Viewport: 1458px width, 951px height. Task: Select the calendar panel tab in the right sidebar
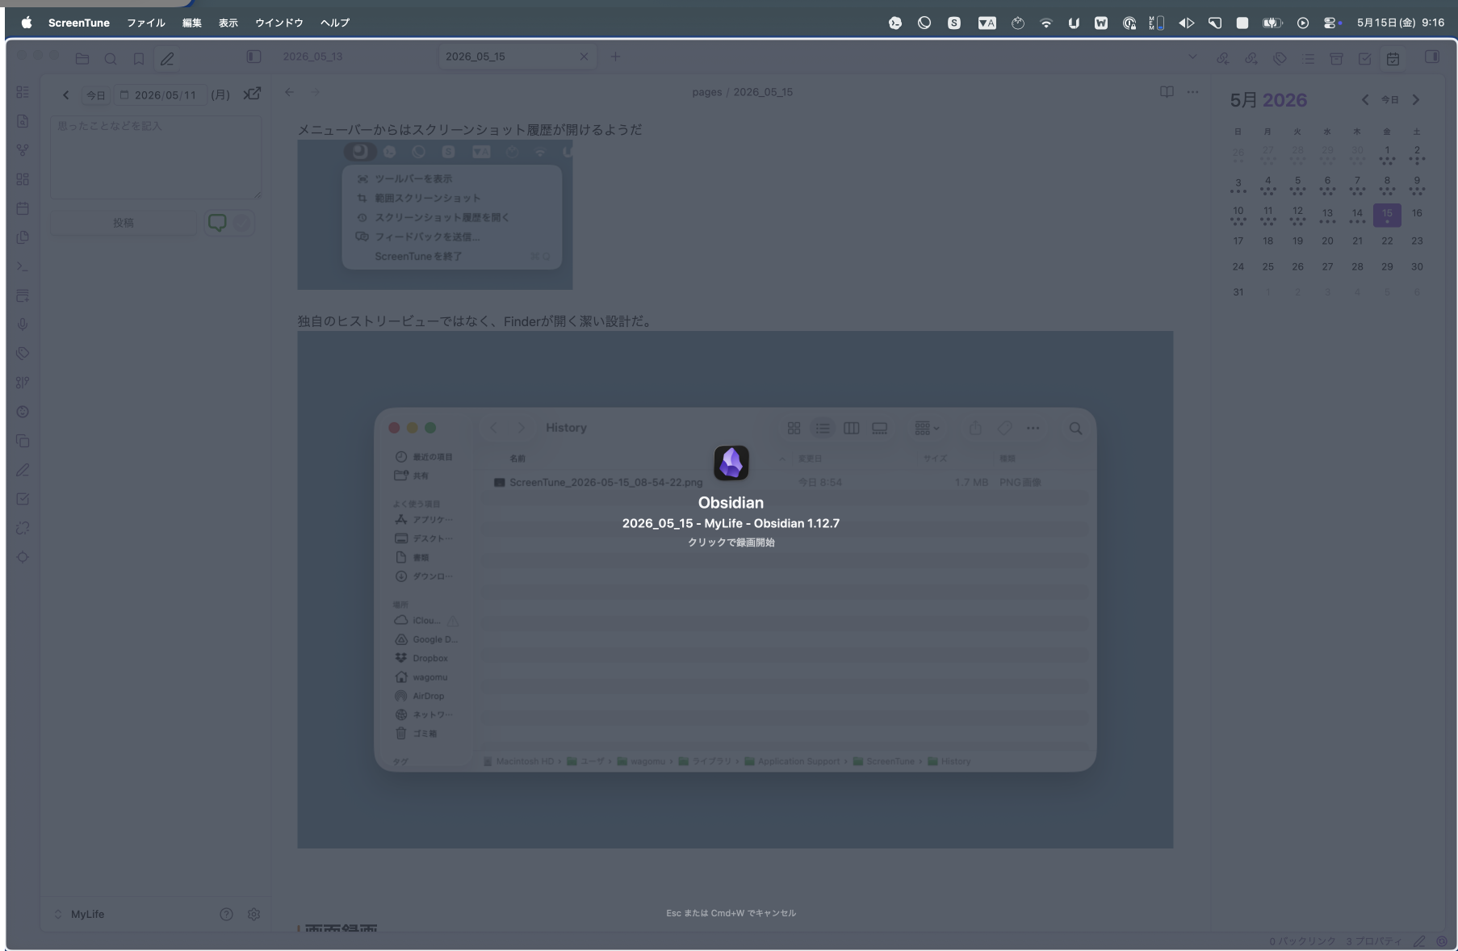pyautogui.click(x=1393, y=58)
